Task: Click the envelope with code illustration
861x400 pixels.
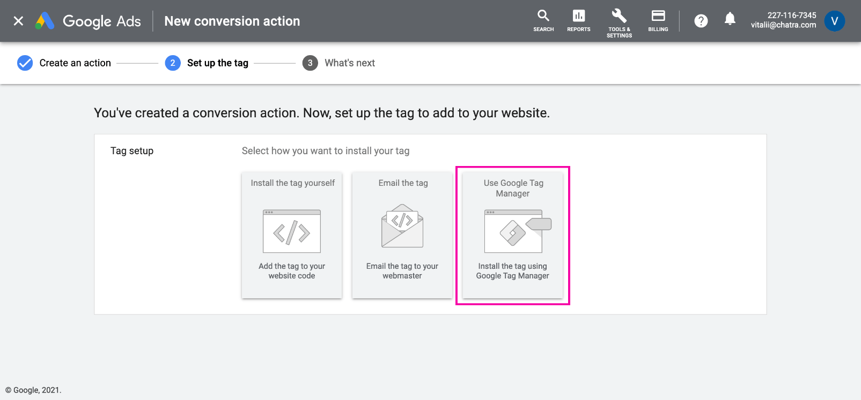Action: 402,226
